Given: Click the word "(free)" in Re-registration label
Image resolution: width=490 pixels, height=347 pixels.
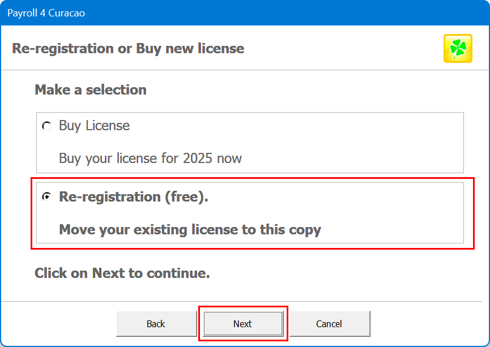Looking at the screenshot, I should [184, 197].
